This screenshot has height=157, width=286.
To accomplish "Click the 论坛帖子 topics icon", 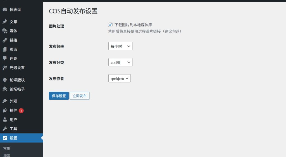I will coord(5,89).
